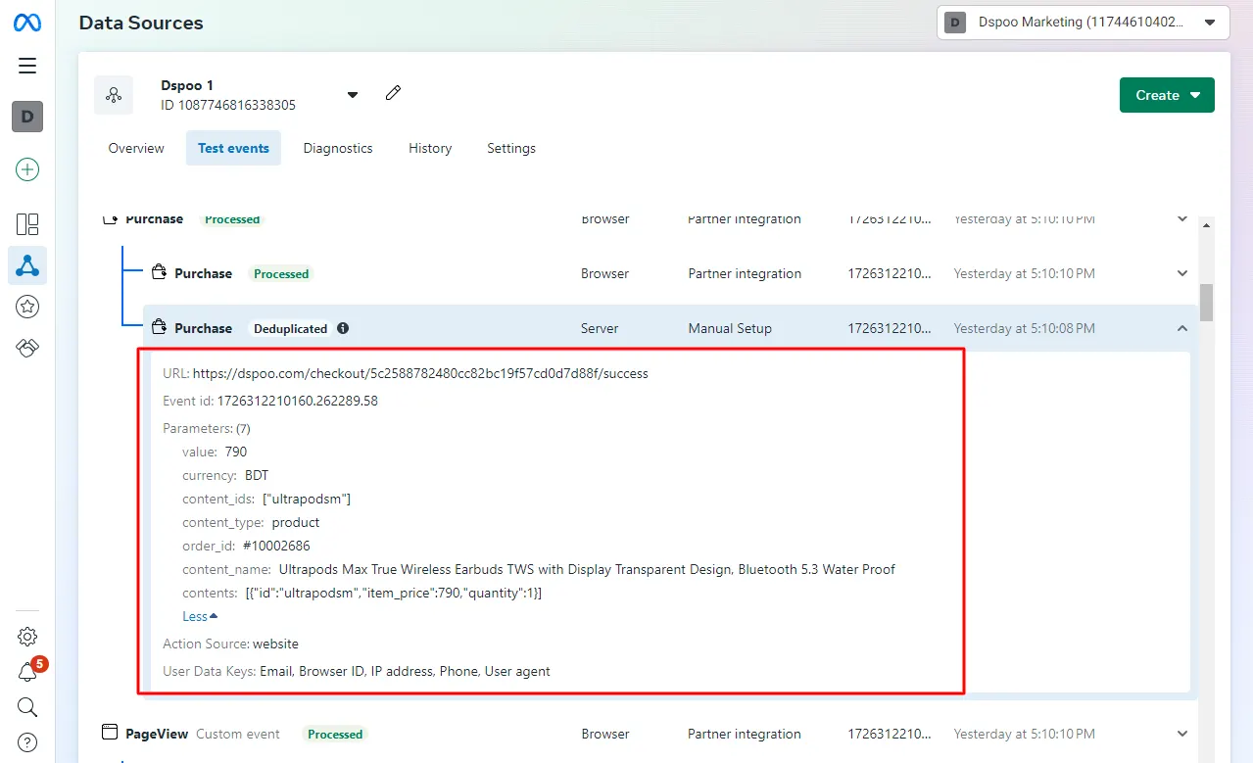The height and width of the screenshot is (763, 1253).
Task: Open the help question mark icon
Action: 27,742
